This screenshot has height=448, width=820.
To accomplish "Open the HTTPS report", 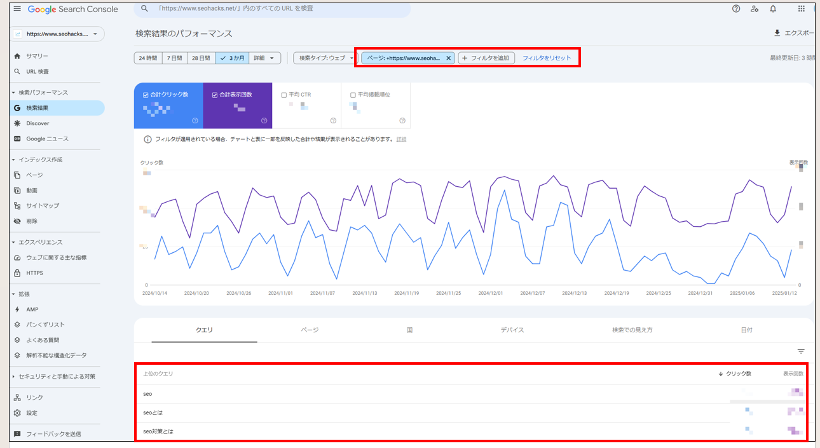I will 34,273.
